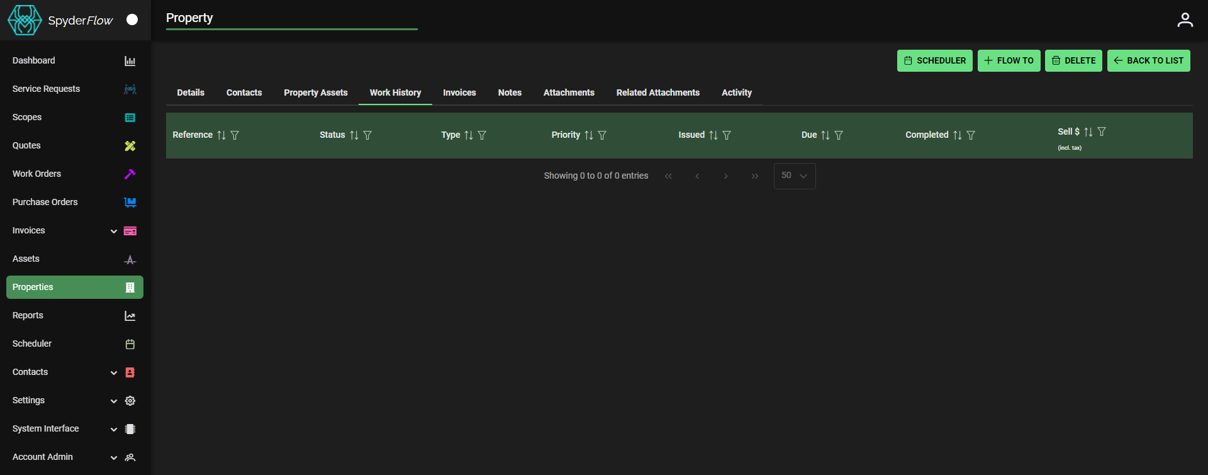Switch to the Property Assets tab
Screen dimensions: 1208x475
315,92
